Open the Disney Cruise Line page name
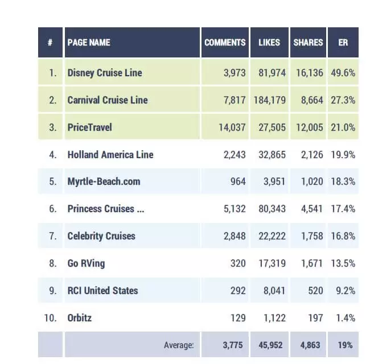 pos(105,73)
